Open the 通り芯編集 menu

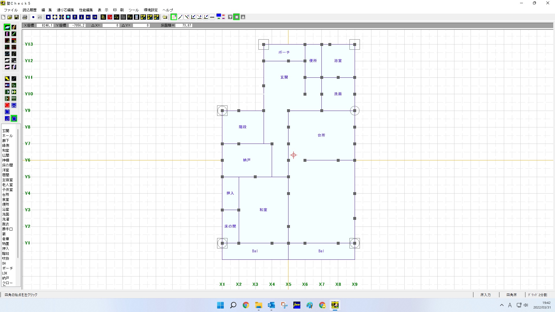[x=65, y=10]
